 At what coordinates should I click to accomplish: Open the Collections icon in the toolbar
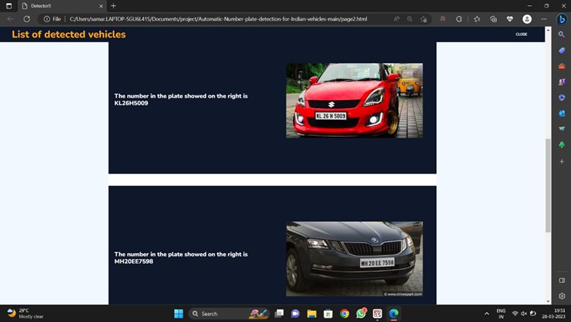(493, 19)
